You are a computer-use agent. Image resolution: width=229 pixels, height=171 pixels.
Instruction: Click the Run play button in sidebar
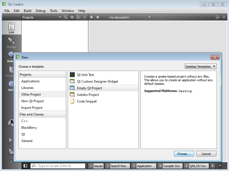[x=11, y=141]
